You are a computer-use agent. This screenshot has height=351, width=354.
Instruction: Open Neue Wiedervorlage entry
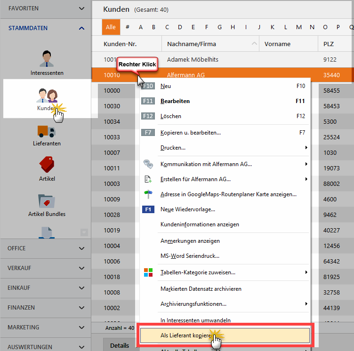point(225,209)
